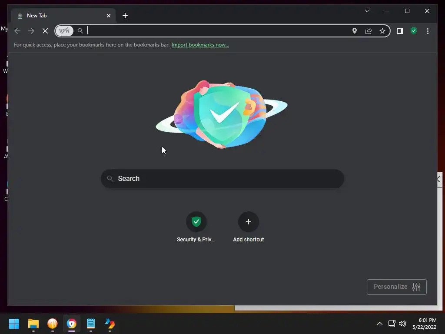The image size is (445, 334).
Task: Click the center Search box
Action: point(222,179)
